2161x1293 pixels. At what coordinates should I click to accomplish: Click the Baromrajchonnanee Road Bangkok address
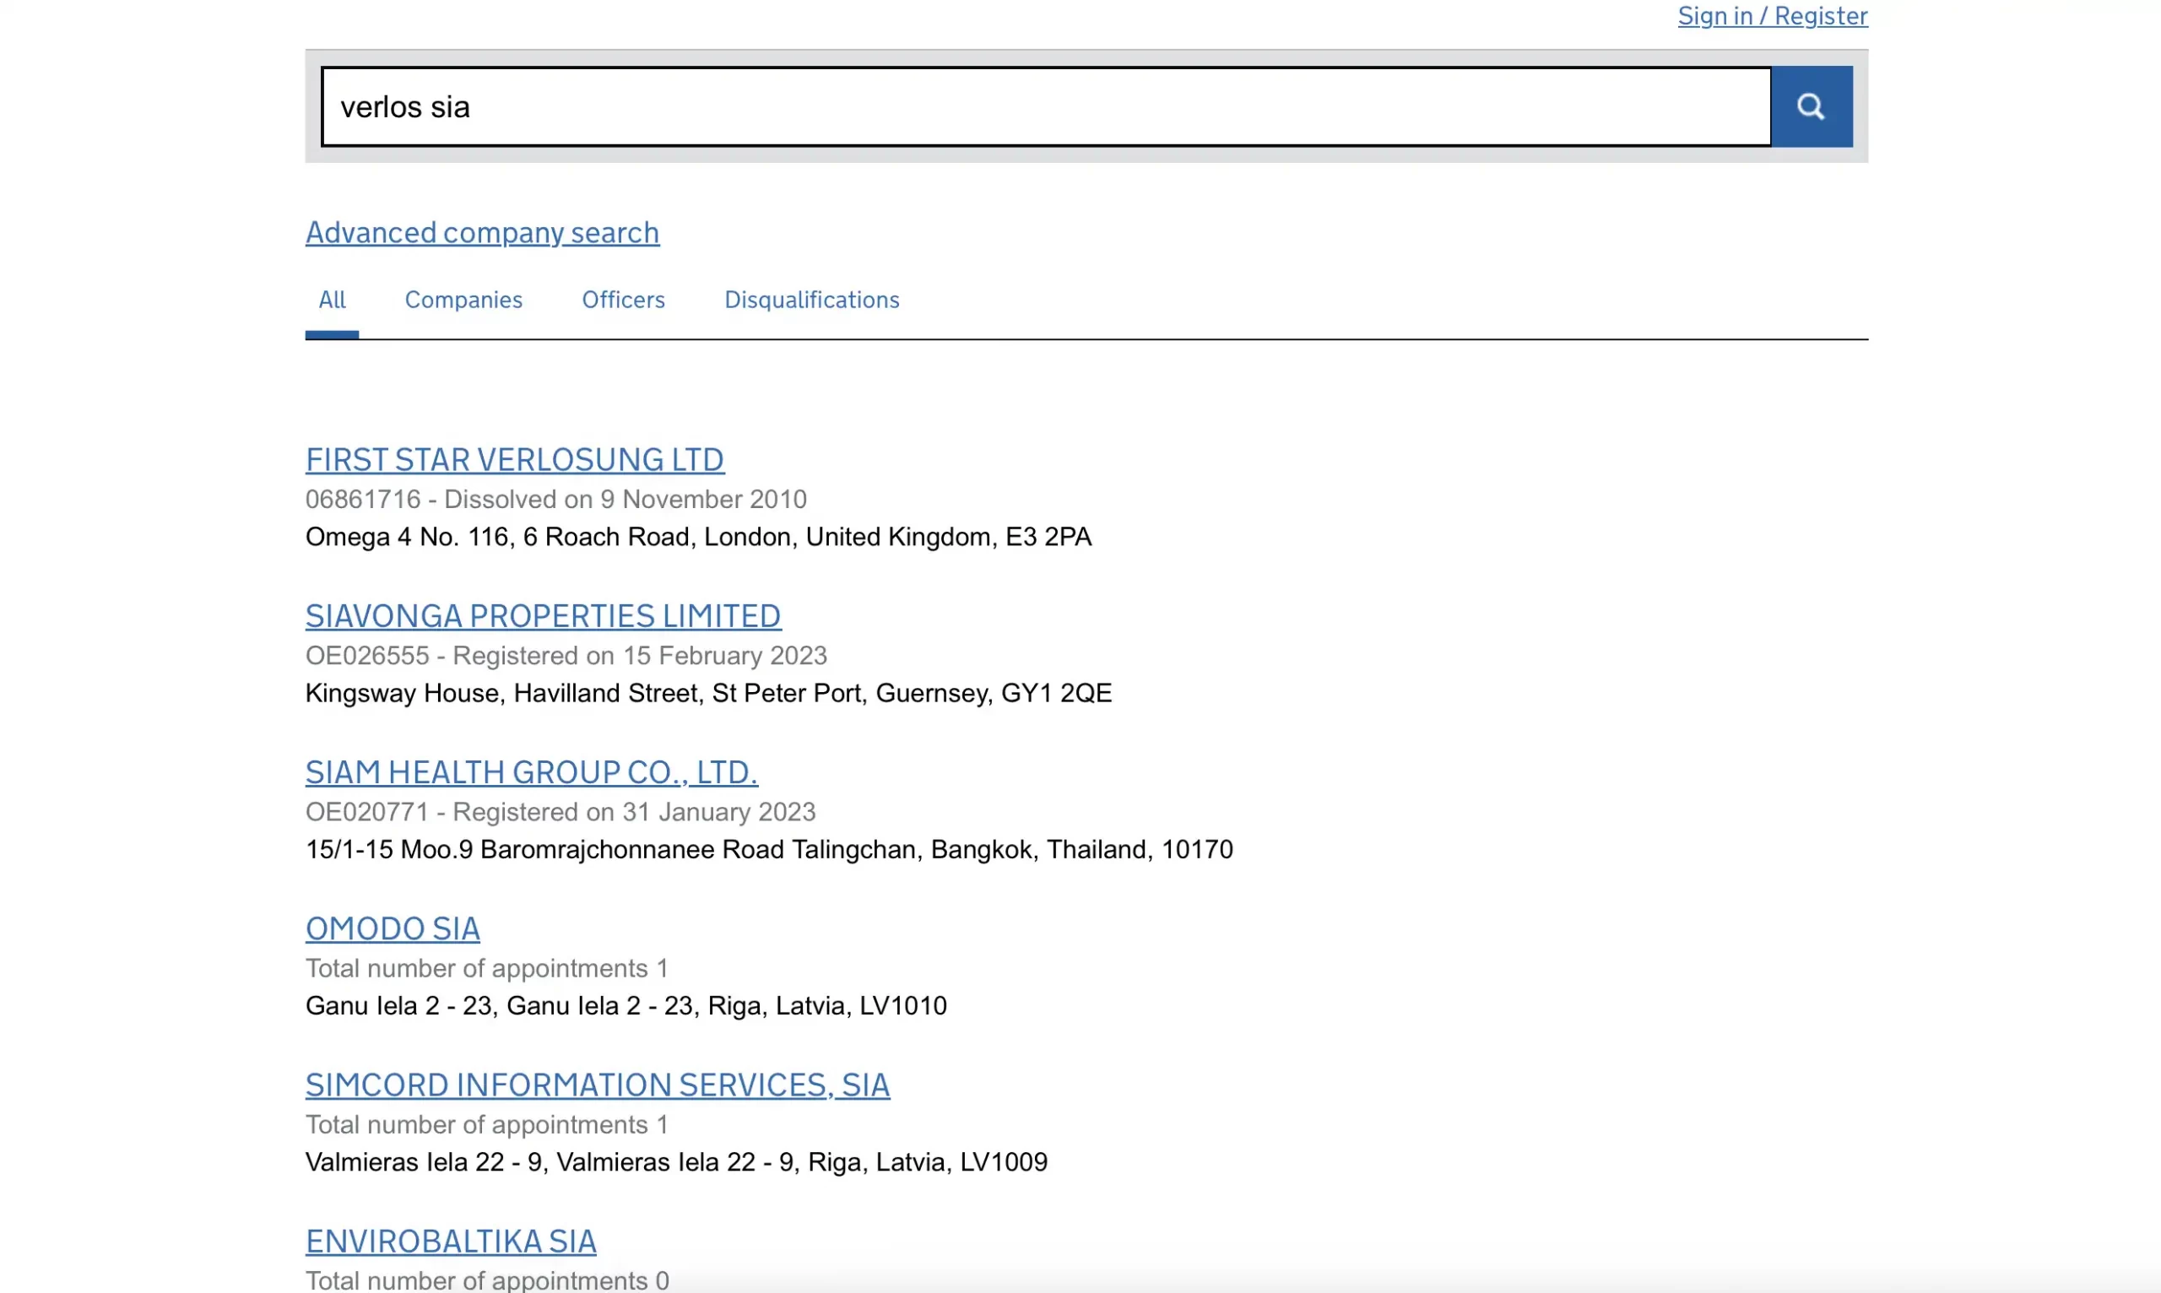(768, 850)
